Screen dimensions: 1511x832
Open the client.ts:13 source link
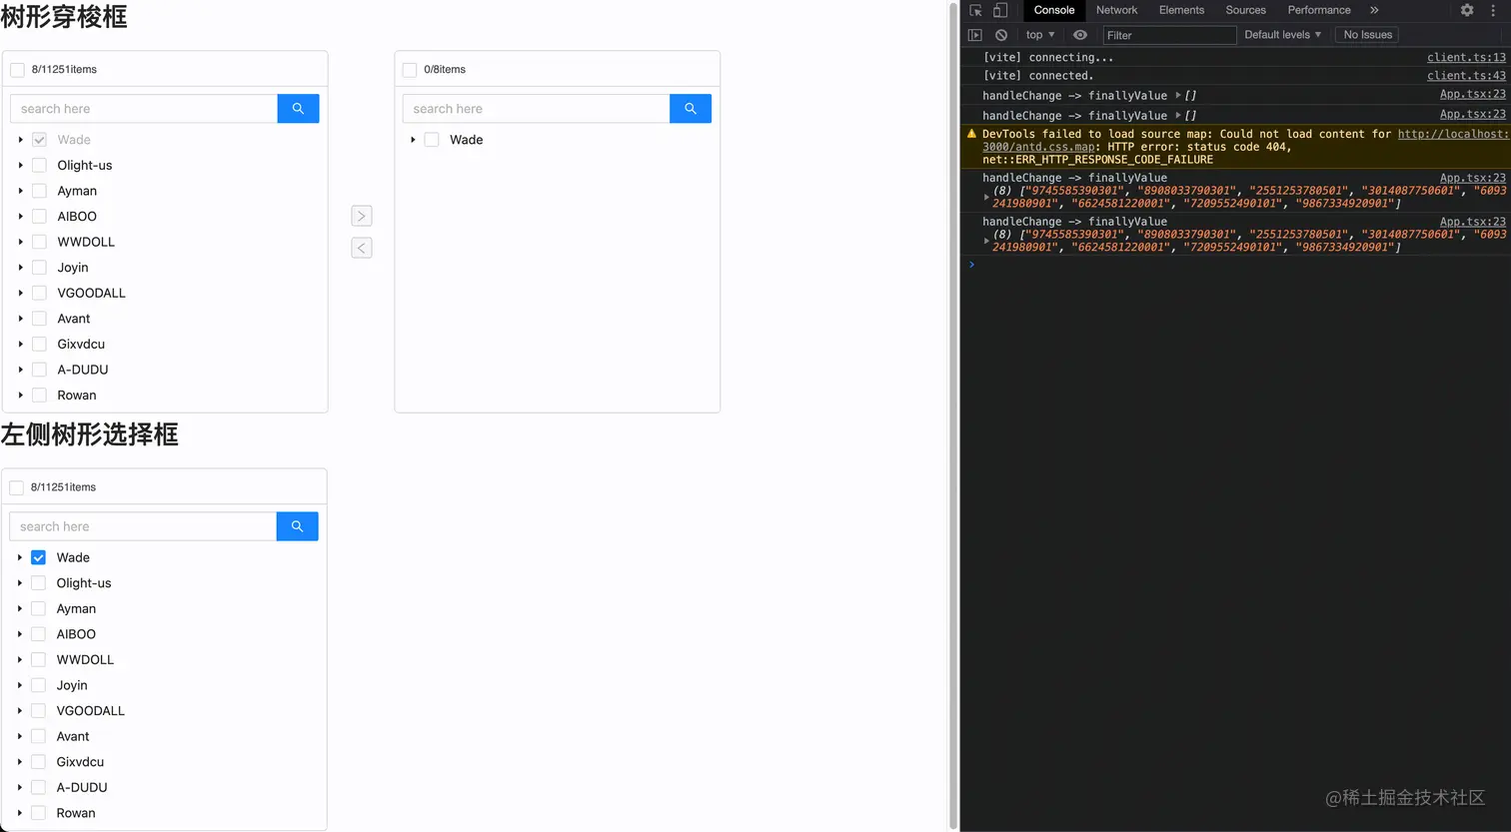[x=1466, y=58]
